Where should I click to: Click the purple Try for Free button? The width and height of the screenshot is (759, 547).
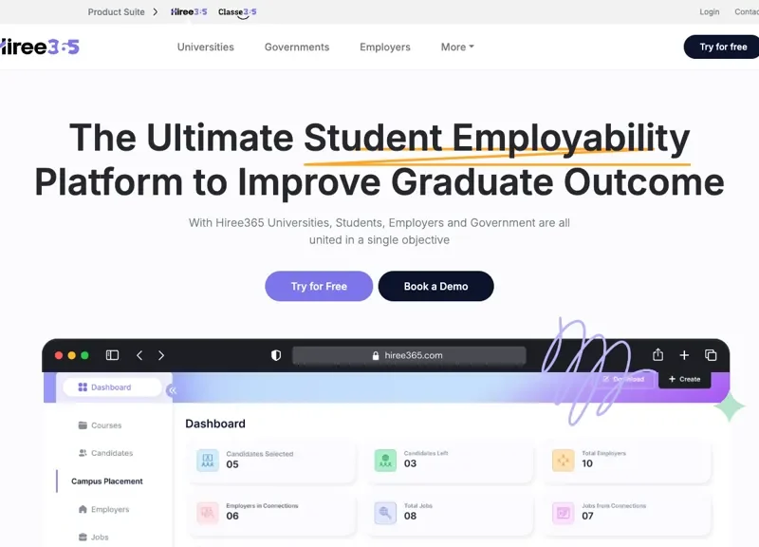click(319, 287)
